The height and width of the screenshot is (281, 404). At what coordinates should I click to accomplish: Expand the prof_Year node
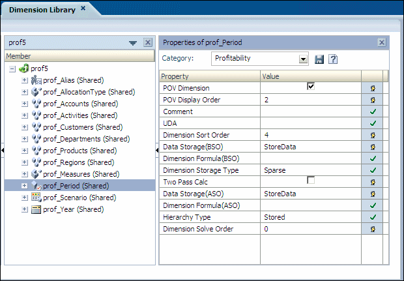point(25,209)
